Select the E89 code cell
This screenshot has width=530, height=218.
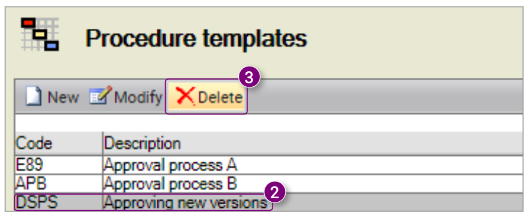58,165
